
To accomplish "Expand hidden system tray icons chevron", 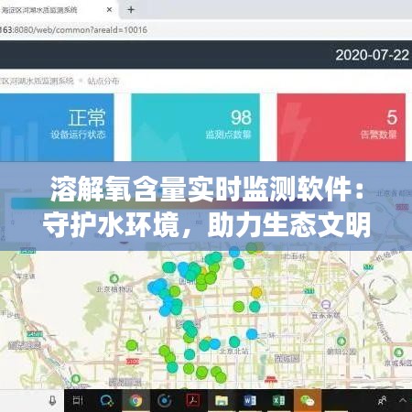I will tap(403, 400).
